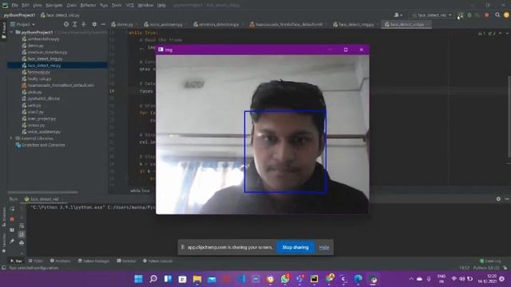Open the run configuration dropdown face_detect_vid
The image size is (511, 287).
click(x=432, y=15)
